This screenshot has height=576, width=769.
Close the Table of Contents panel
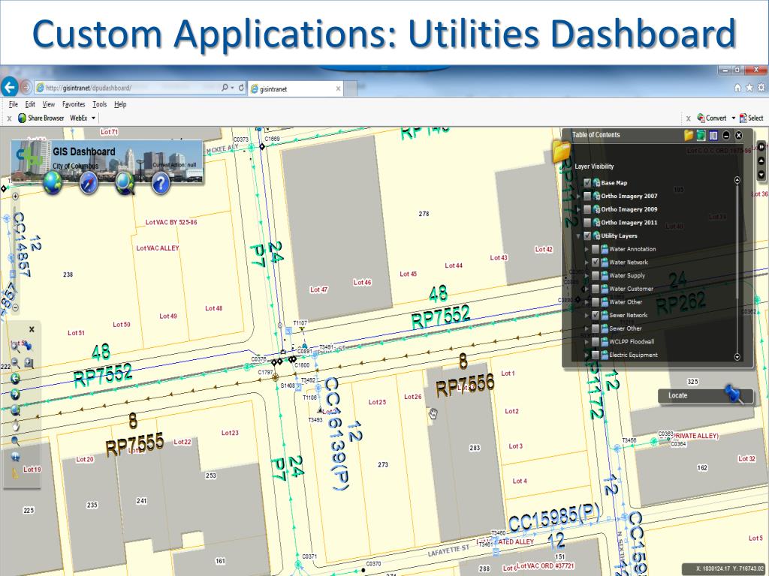[x=739, y=135]
